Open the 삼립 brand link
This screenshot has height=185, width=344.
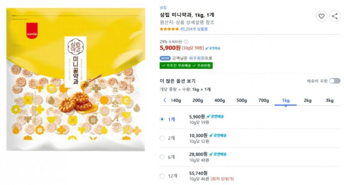click(x=163, y=7)
